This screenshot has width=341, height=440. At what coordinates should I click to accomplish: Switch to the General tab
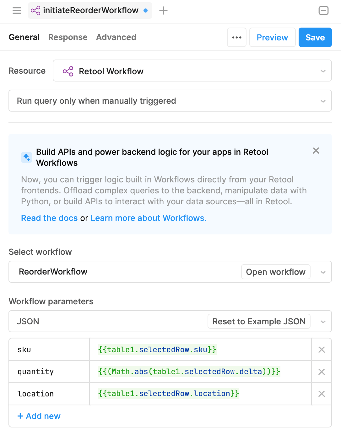[x=24, y=37]
